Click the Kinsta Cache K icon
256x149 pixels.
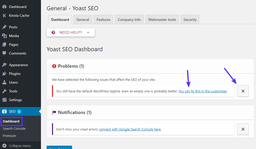(4, 15)
